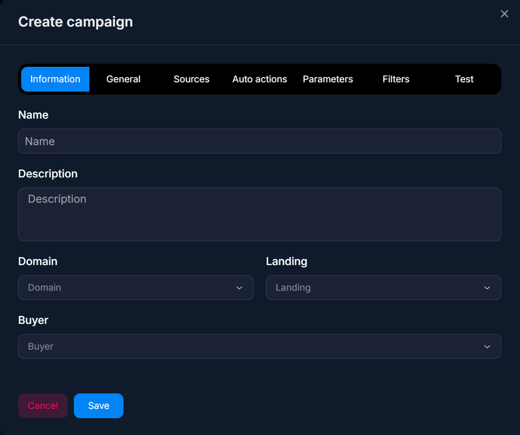Switch to the Information tab
520x435 pixels.
tap(55, 79)
